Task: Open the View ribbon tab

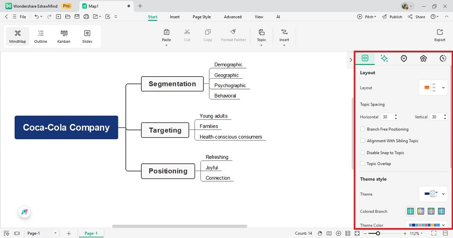Action: (x=259, y=17)
